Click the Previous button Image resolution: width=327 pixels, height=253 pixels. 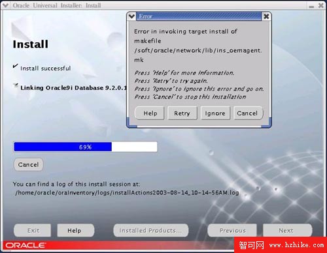click(232, 230)
